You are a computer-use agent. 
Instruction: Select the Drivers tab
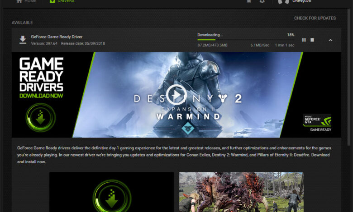click(x=62, y=2)
